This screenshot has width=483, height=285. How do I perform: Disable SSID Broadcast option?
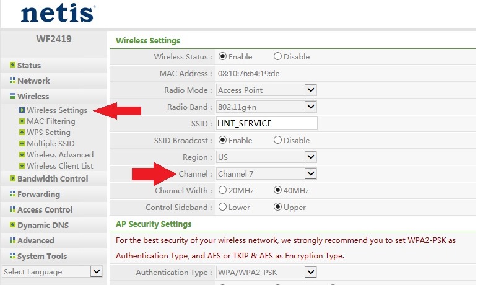277,140
